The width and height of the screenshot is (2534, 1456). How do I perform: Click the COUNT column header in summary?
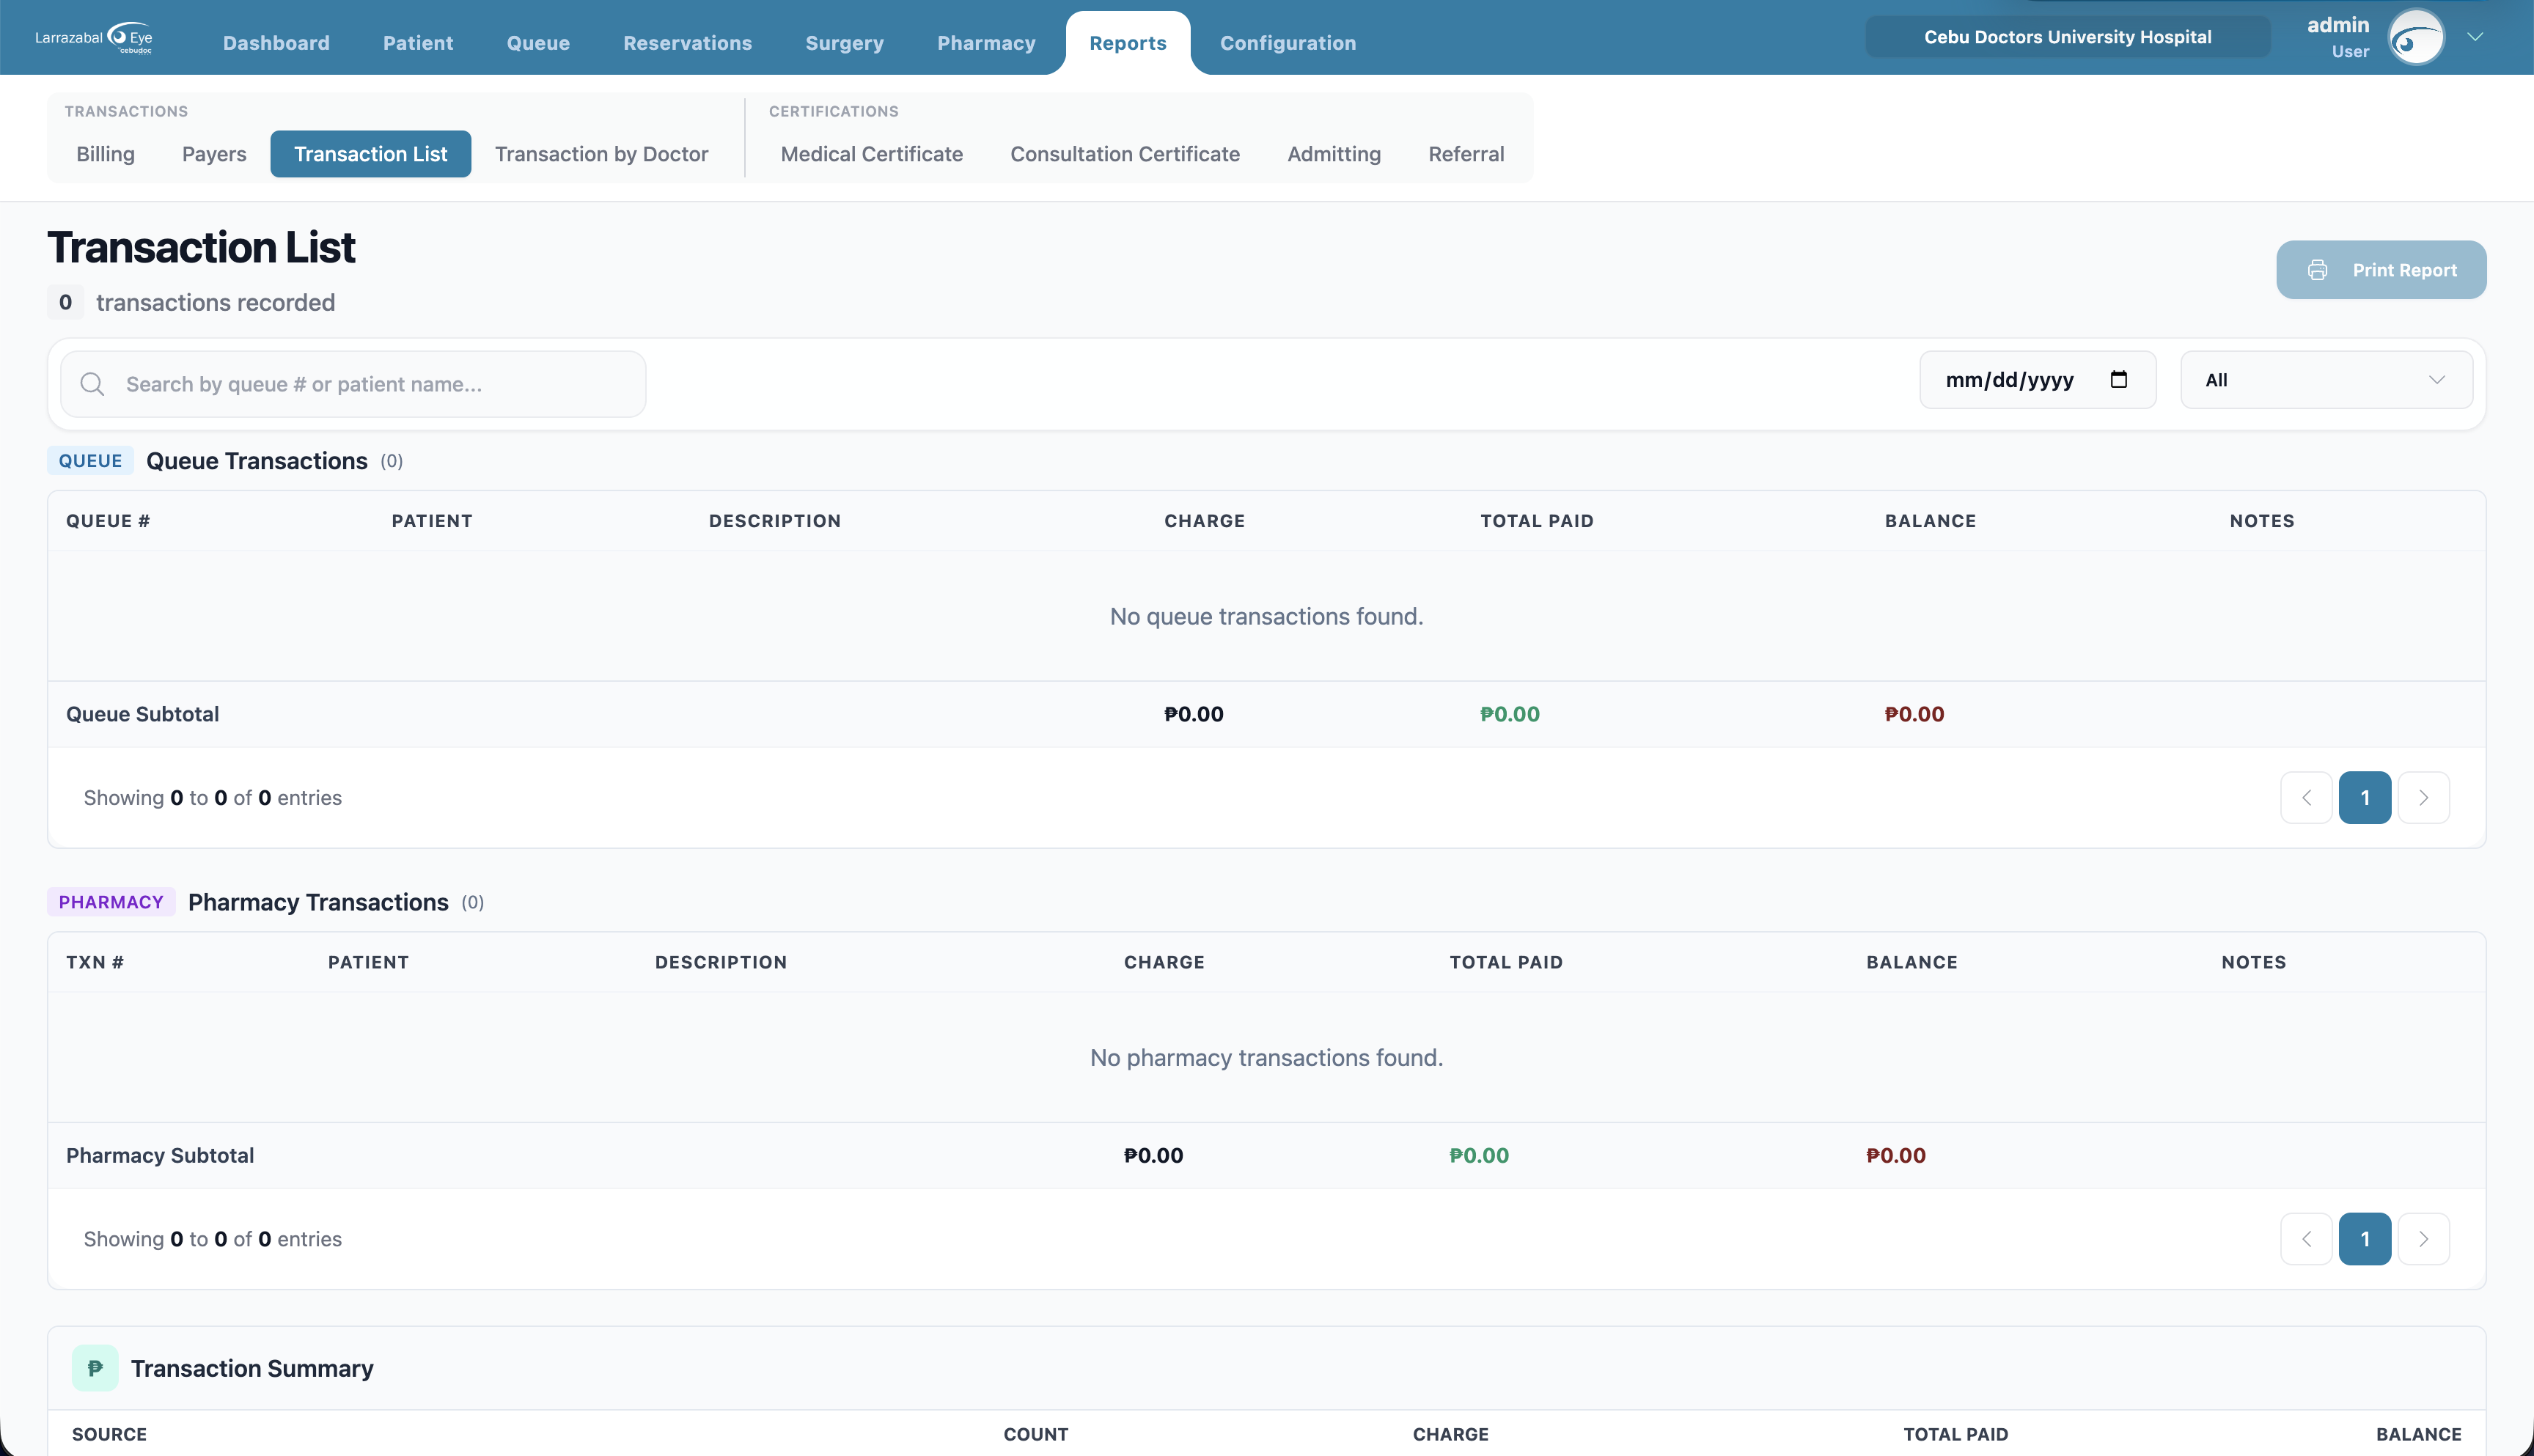pos(1036,1434)
